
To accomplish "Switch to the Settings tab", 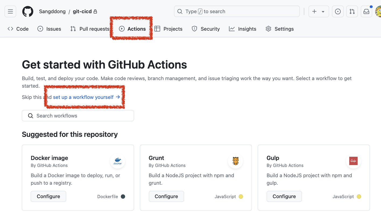I will [x=280, y=29].
